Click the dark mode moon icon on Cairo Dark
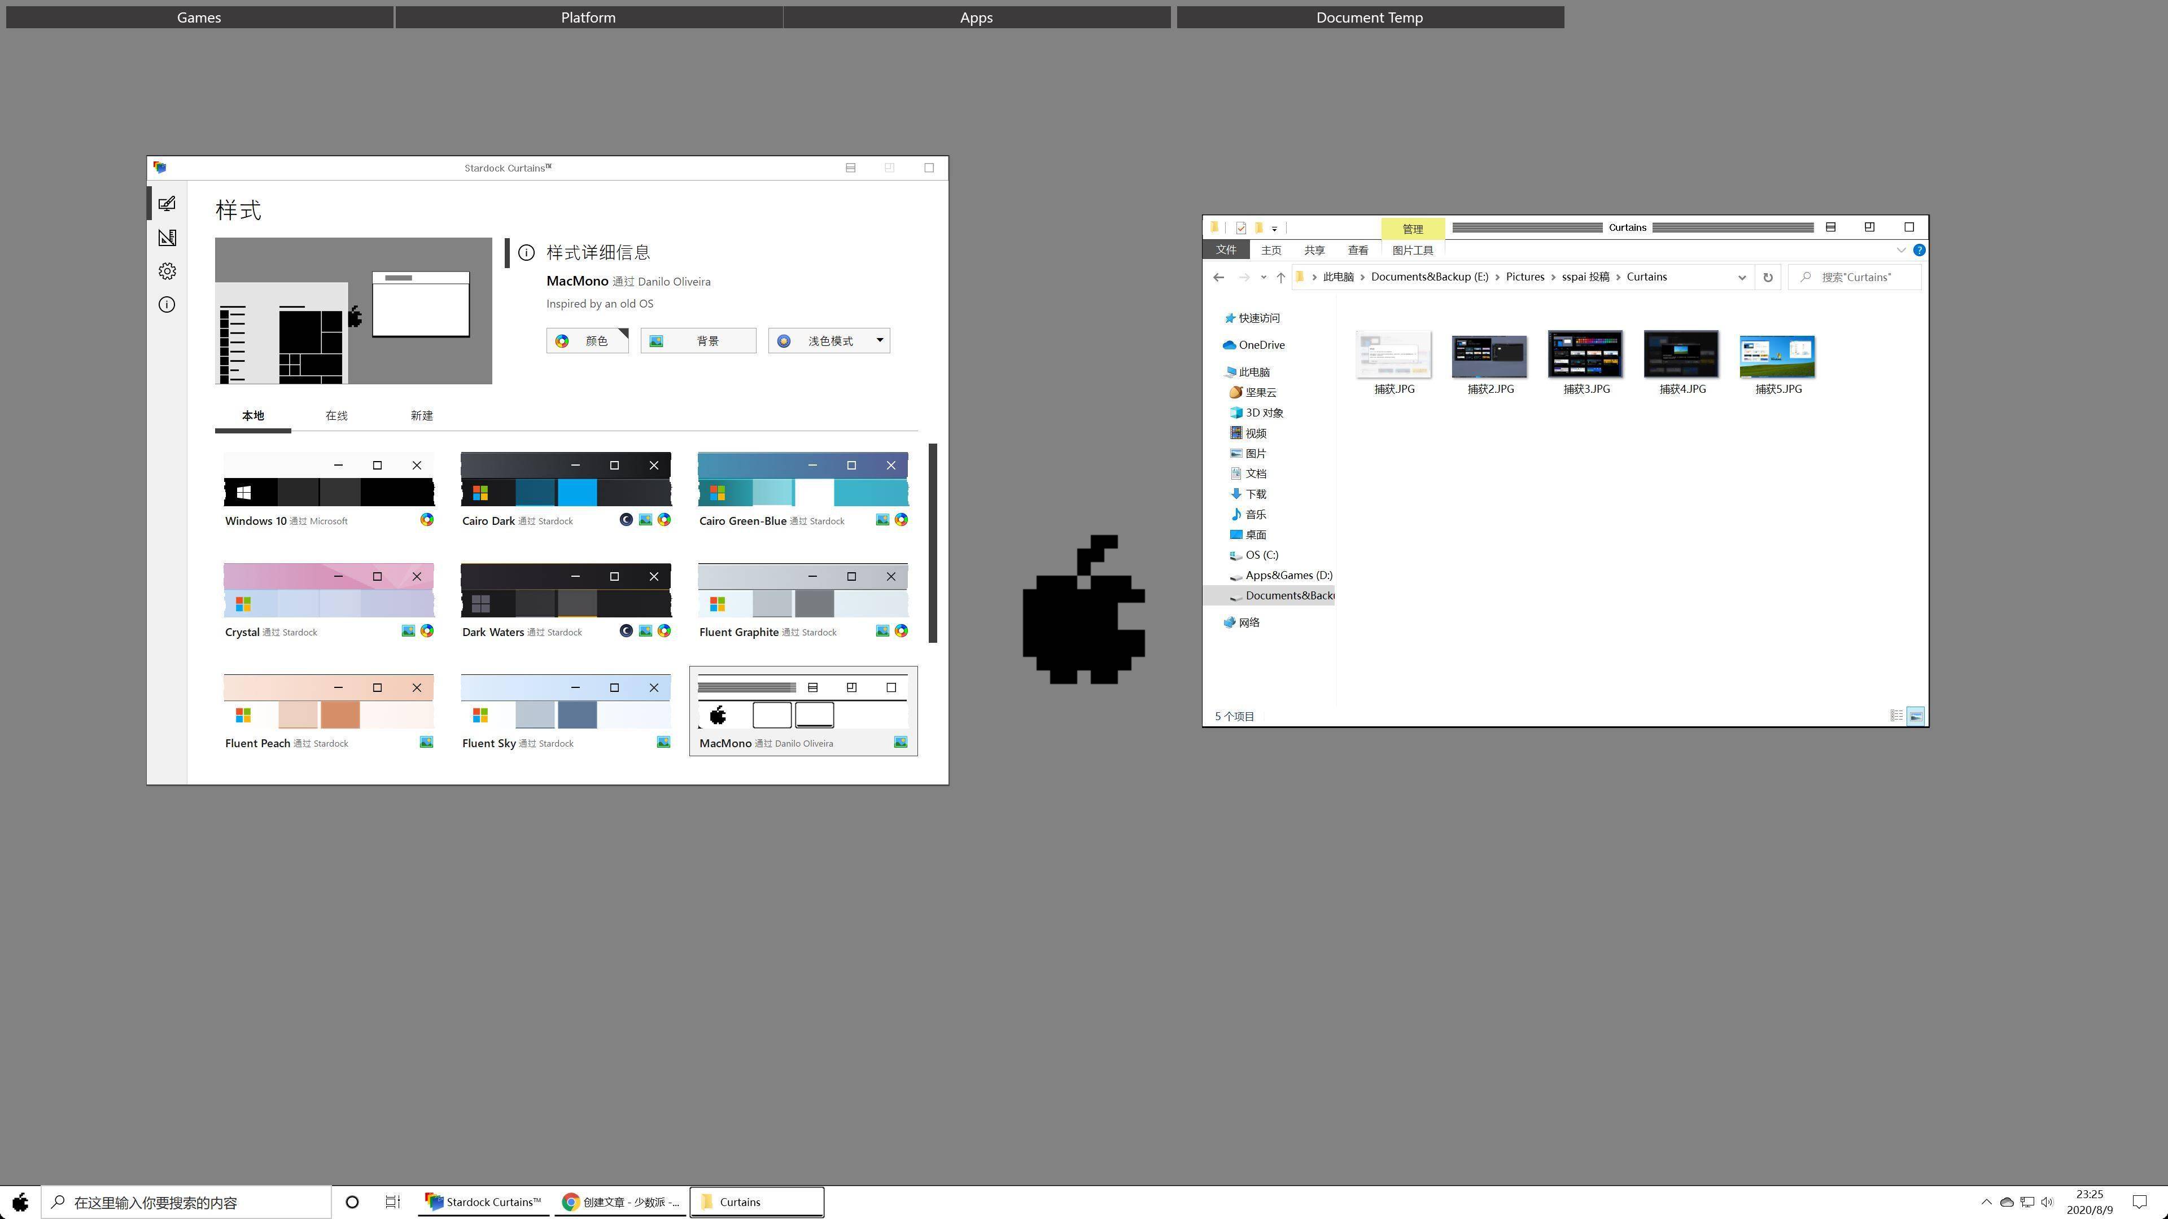Screen dimensions: 2168x1219 pyautogui.click(x=626, y=520)
